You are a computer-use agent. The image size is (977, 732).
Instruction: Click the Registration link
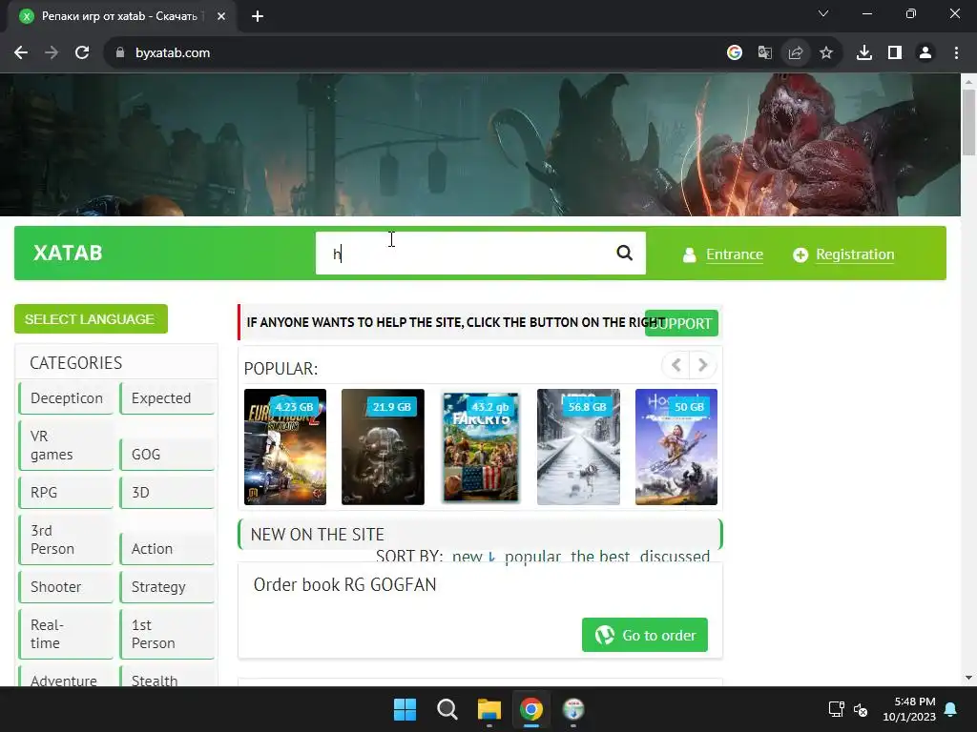pyautogui.click(x=855, y=254)
